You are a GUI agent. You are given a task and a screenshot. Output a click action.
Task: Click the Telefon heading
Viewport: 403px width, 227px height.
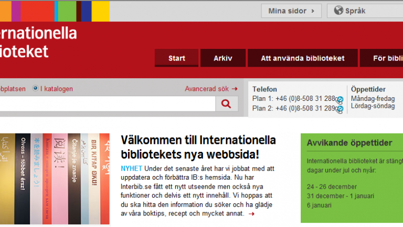264,89
